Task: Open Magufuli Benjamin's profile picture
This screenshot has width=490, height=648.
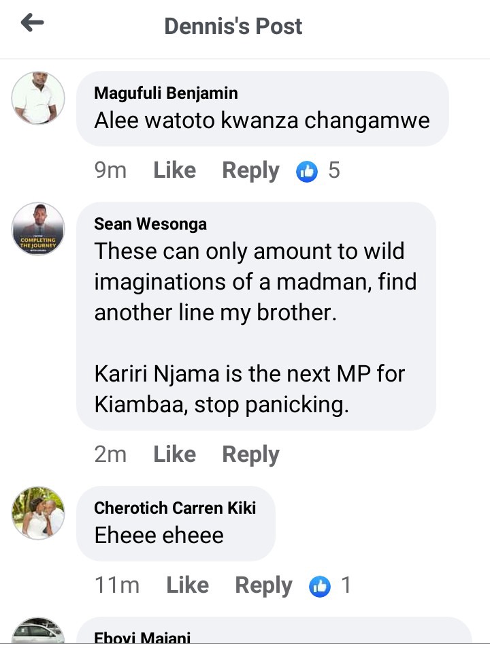Action: point(38,98)
